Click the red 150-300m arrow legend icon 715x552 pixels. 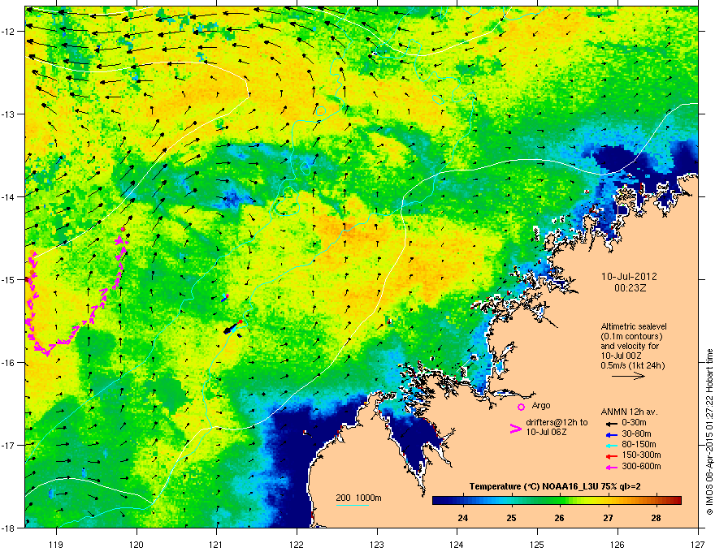coord(612,455)
